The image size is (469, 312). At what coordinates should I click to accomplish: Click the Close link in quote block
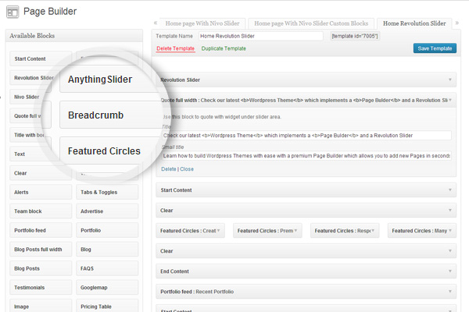coord(187,169)
